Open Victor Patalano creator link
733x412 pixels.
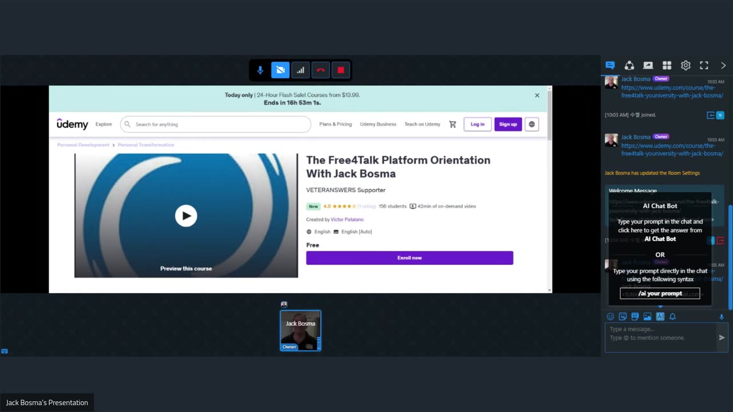coord(347,219)
